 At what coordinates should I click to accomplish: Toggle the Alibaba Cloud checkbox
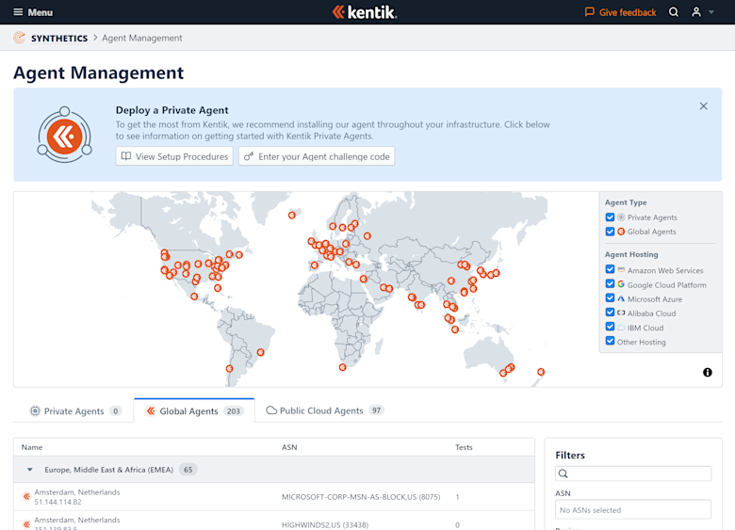tap(610, 313)
